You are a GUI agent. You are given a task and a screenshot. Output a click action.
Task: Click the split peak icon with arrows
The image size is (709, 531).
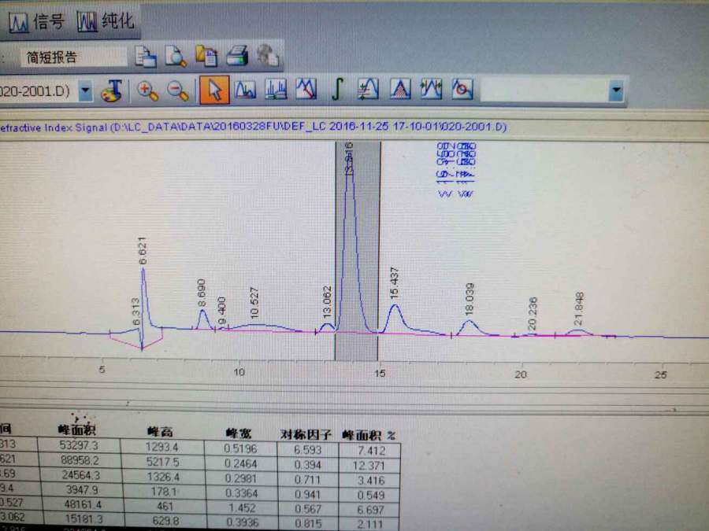(431, 88)
